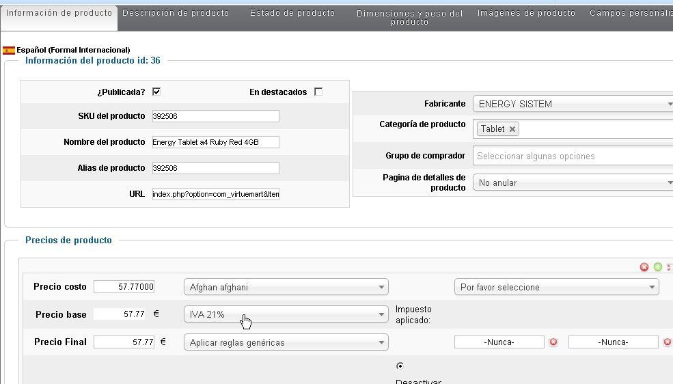The image size is (673, 384).
Task: Click the red remove-price icon above the price table
Action: click(x=644, y=267)
